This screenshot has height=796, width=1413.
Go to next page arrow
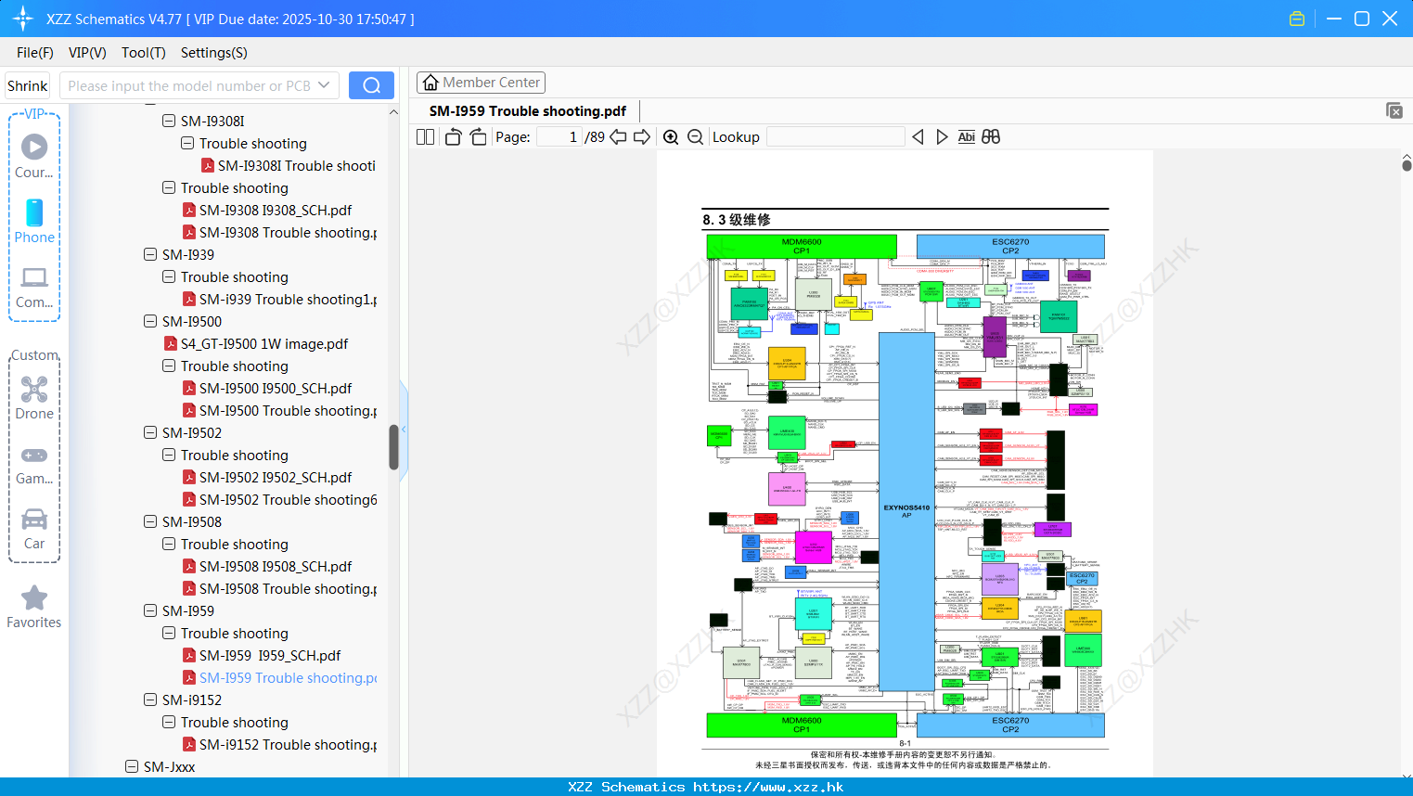click(642, 137)
